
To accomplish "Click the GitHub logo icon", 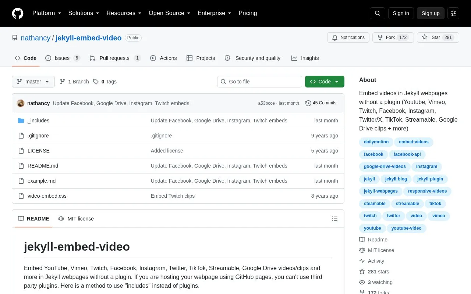I will point(18,13).
